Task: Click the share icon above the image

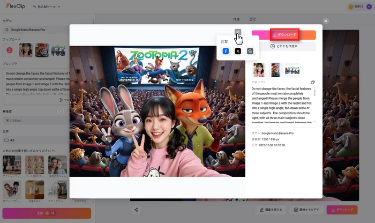Action: 238,32
